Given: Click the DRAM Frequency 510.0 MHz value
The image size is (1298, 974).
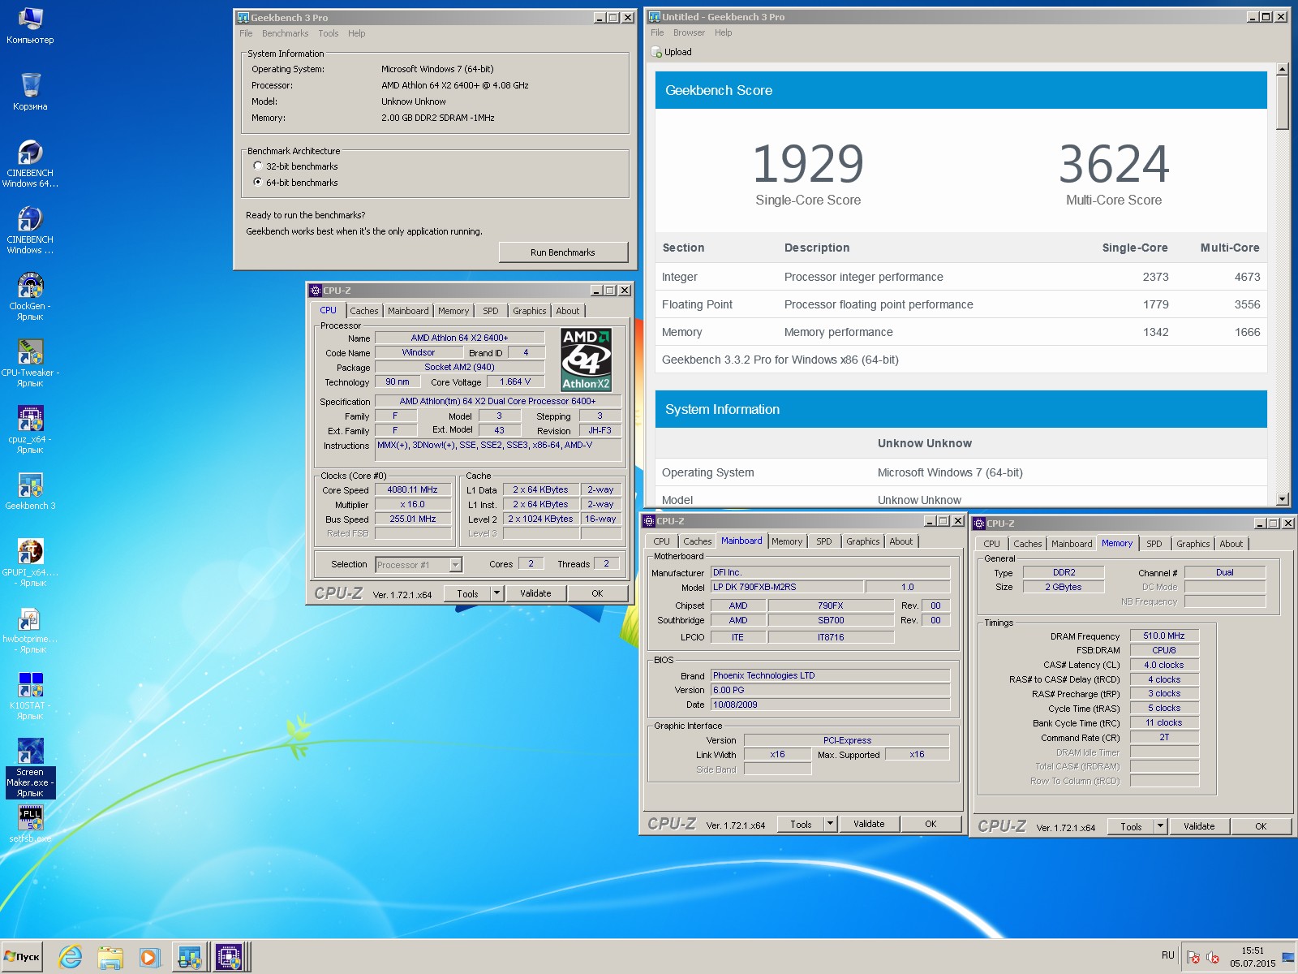Looking at the screenshot, I should [x=1163, y=636].
